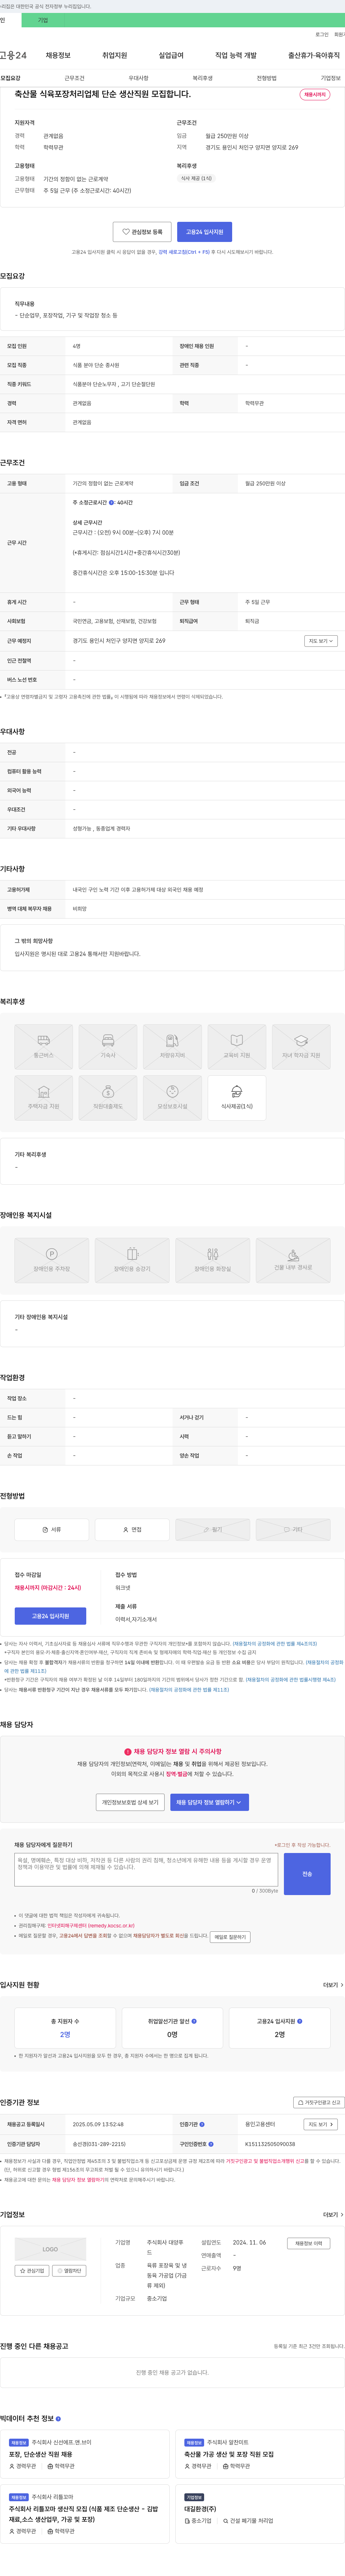Viewport: 345px width, 2576px height.
Task: Open the 취업지원 menu
Action: 115,55
